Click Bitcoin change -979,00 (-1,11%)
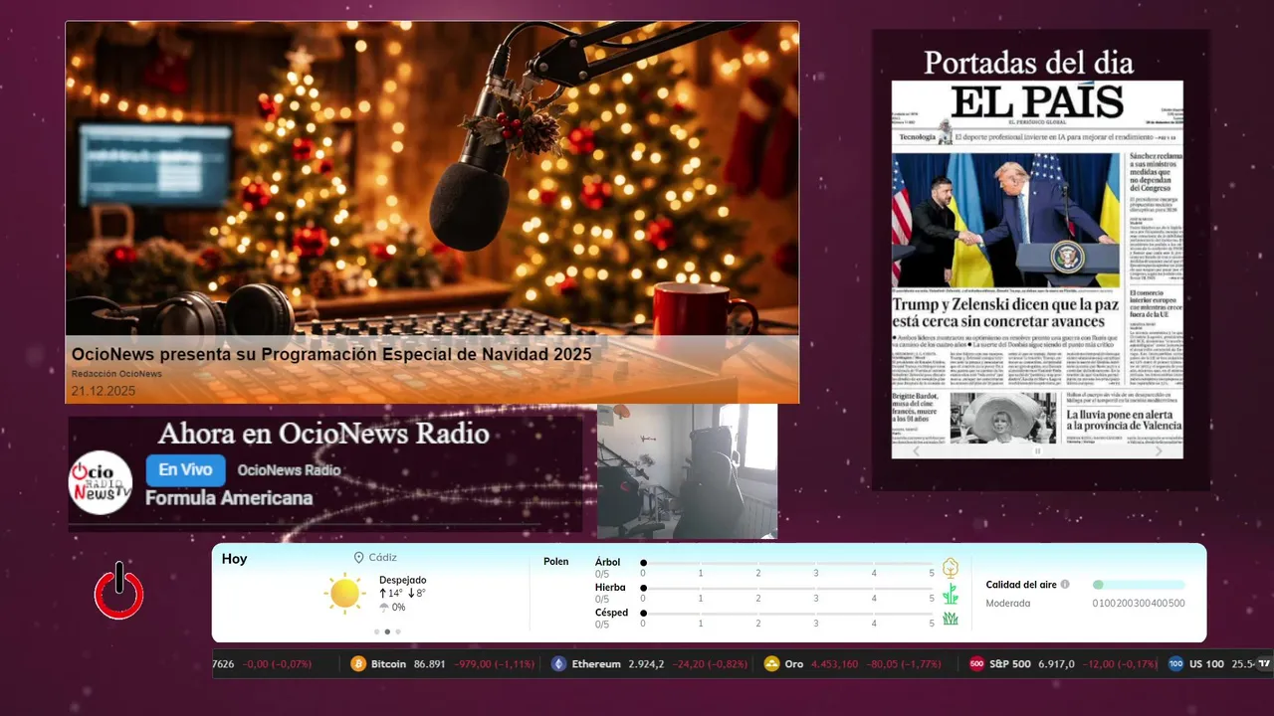The image size is (1274, 716). [x=495, y=664]
